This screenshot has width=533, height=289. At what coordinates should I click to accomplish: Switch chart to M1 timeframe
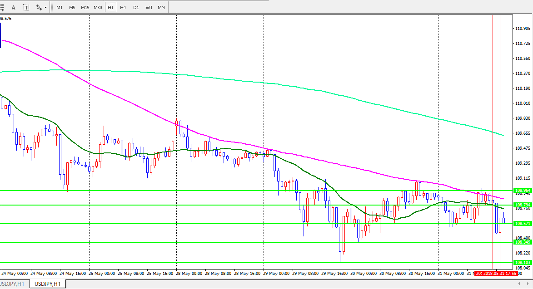tap(60, 7)
